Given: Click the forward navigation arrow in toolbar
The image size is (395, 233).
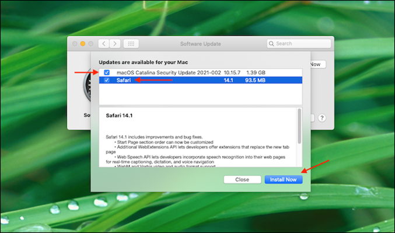Looking at the screenshot, I should pos(115,44).
